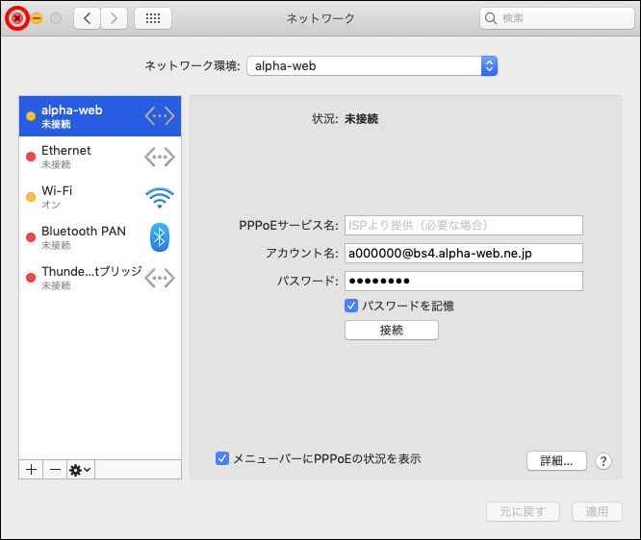The width and height of the screenshot is (641, 540).
Task: Click red status dot beside Ethernet
Action: [31, 157]
